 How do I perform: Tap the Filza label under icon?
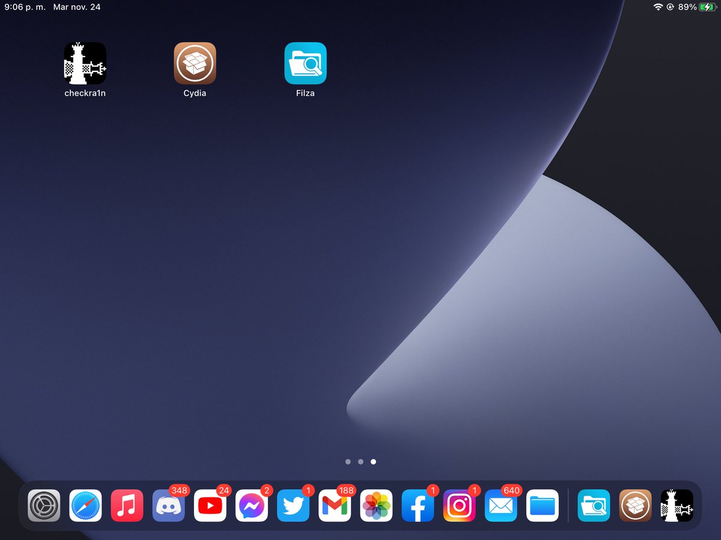click(305, 93)
